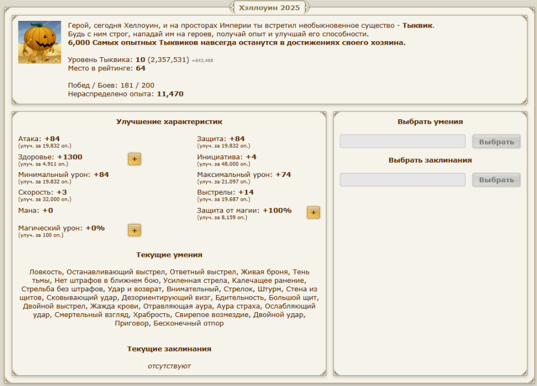Click the Минимальный урон +84 stat
The image size is (537, 386).
pyautogui.click(x=63, y=175)
